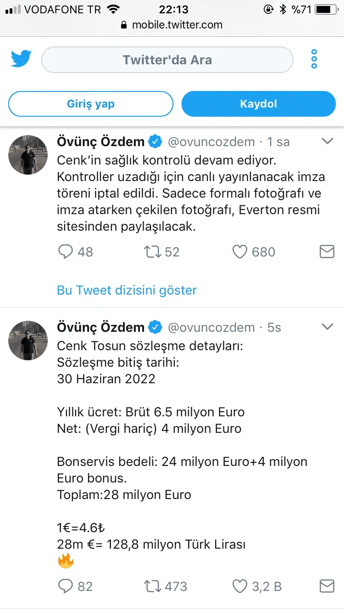Viewport: 344px width, 613px height.
Task: Expand the second tweet's chevron menu
Action: click(327, 327)
